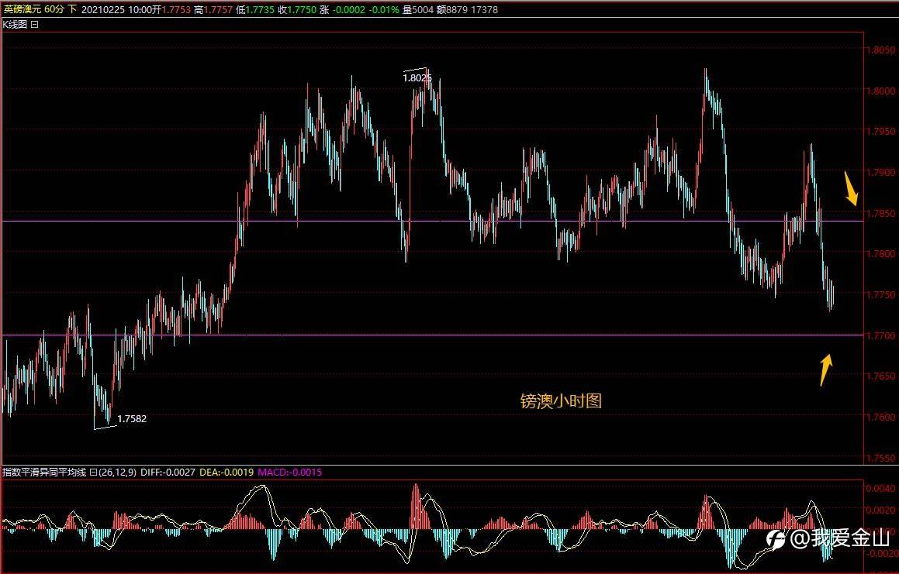Click the DIFF value readout
This screenshot has height=574, width=899.
point(168,473)
